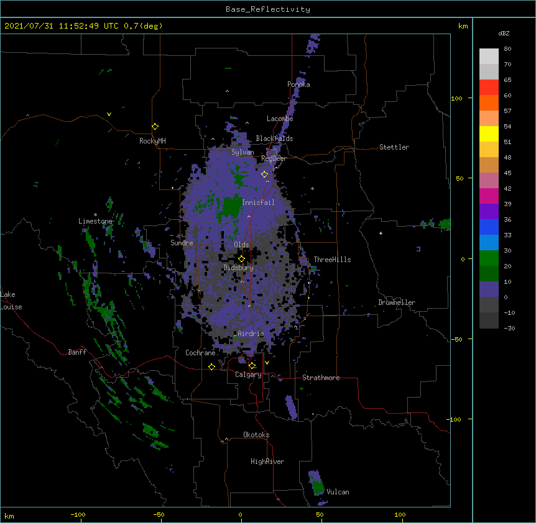Image resolution: width=536 pixels, height=523 pixels.
Task: Pick the orange 60–57 dBZ legend color
Action: point(489,102)
